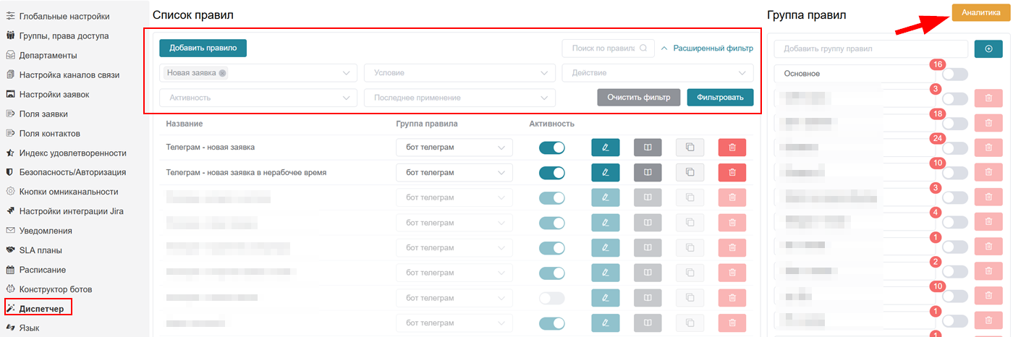Click edit icon for 'Телеграм - новая заявка' rule
1013x337 pixels.
[605, 148]
